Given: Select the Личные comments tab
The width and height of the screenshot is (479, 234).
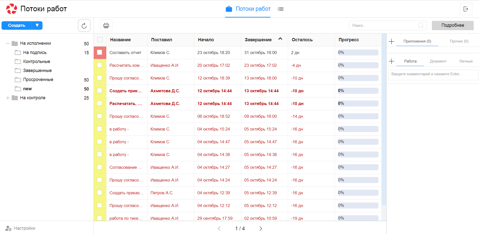Looking at the screenshot, I should pos(466,61).
